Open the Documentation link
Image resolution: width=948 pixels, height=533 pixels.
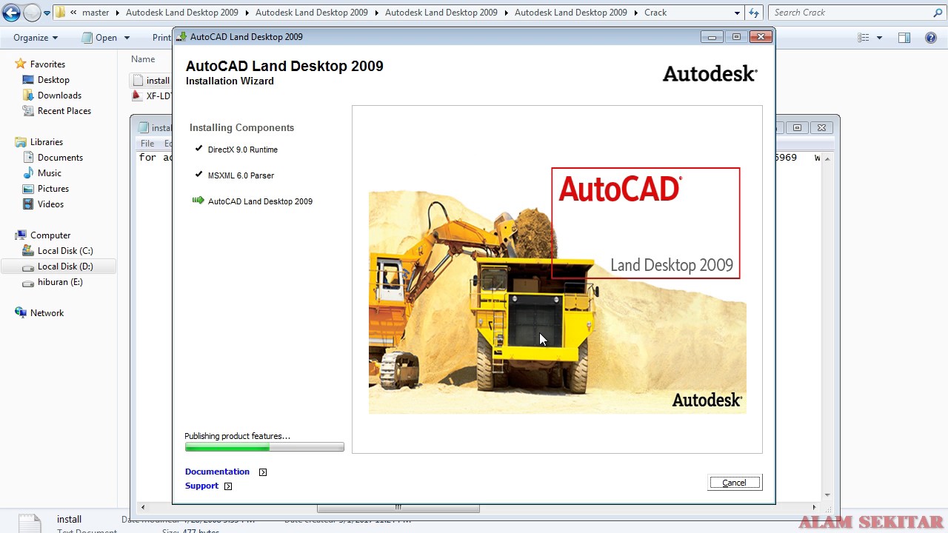pyautogui.click(x=217, y=472)
